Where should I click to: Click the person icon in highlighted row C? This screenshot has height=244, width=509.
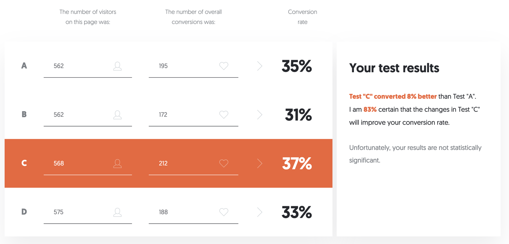pos(117,163)
